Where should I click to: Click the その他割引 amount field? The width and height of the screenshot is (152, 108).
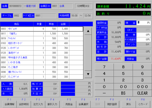coord(143,39)
